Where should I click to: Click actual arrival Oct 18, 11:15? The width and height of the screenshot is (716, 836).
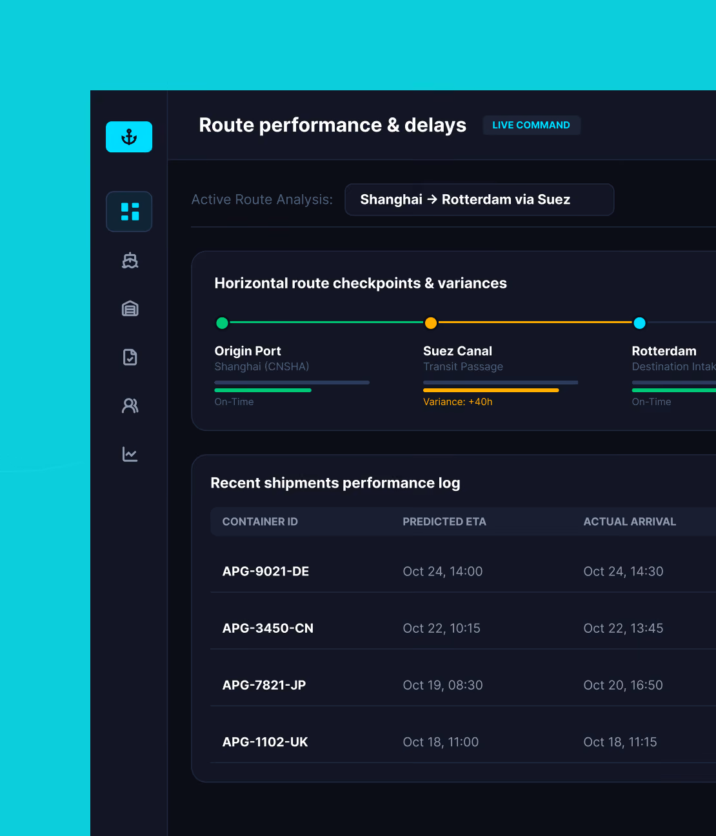pos(620,742)
